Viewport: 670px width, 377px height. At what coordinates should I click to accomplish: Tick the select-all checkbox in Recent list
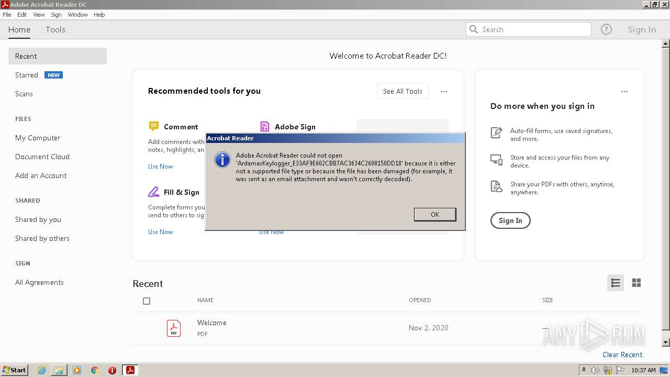click(x=147, y=301)
